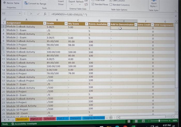Open the Assignment column filter dropdown
The width and height of the screenshot is (181, 127).
(x=44, y=23)
